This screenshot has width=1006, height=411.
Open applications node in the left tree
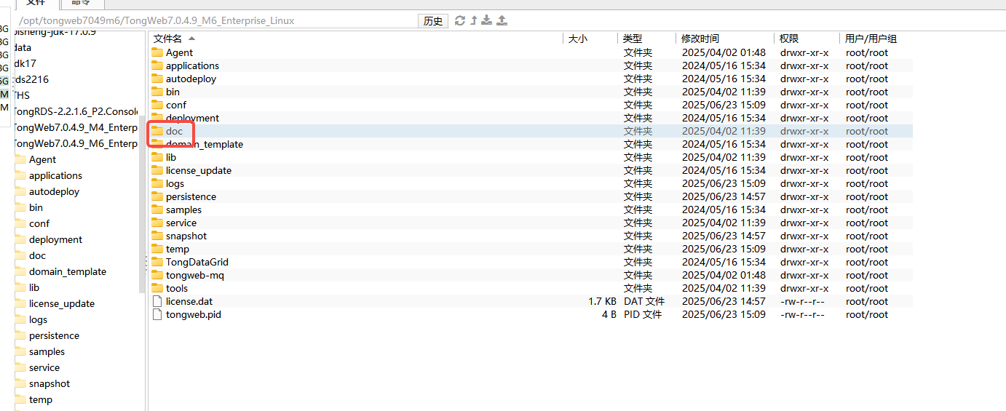pyautogui.click(x=55, y=175)
